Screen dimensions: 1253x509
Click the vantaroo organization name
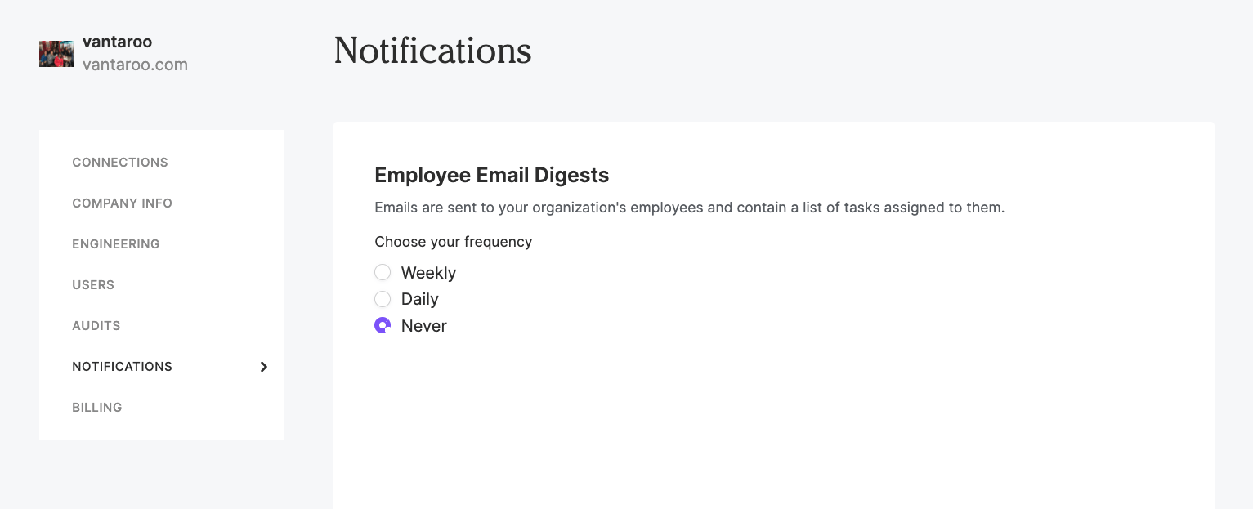pos(117,42)
